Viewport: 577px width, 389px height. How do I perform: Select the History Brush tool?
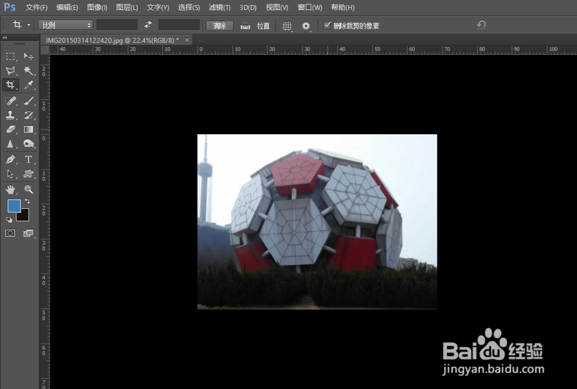click(28, 115)
